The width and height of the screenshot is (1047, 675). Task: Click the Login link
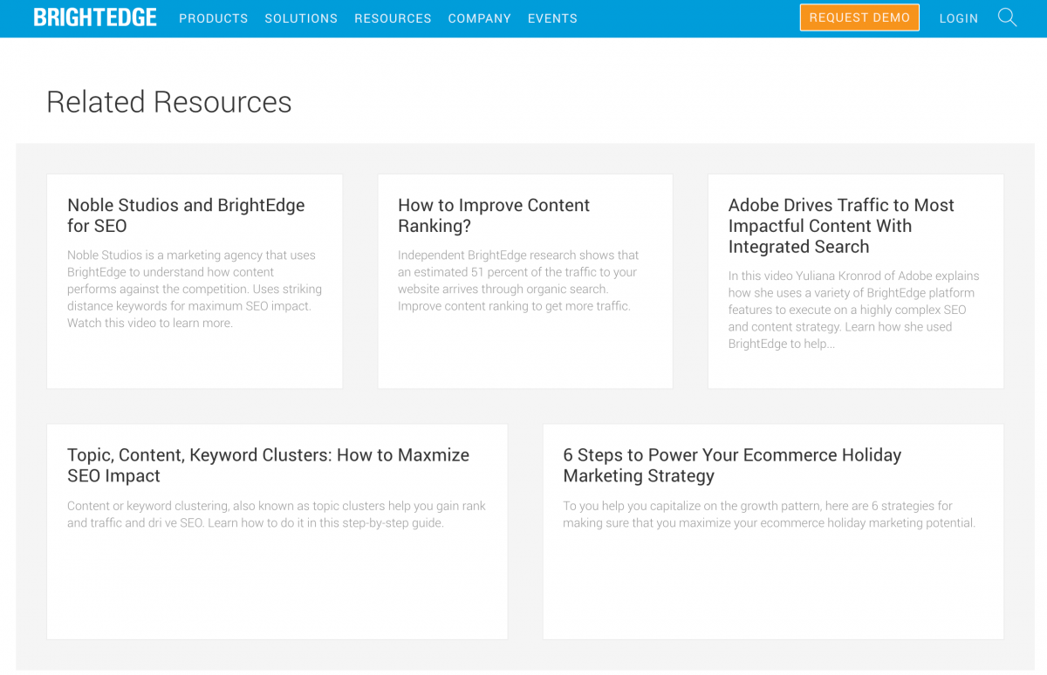pos(959,18)
